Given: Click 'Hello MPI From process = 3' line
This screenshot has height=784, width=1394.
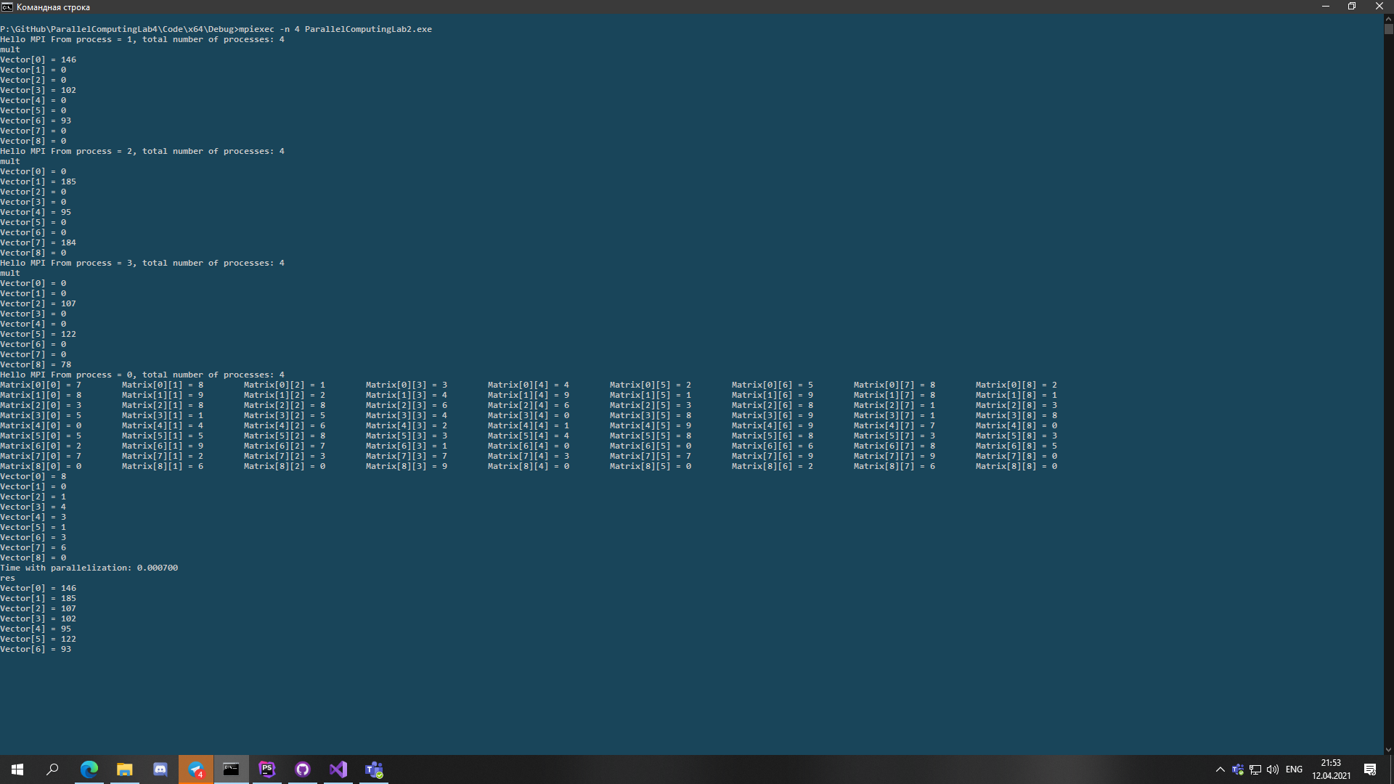Looking at the screenshot, I should click(142, 263).
